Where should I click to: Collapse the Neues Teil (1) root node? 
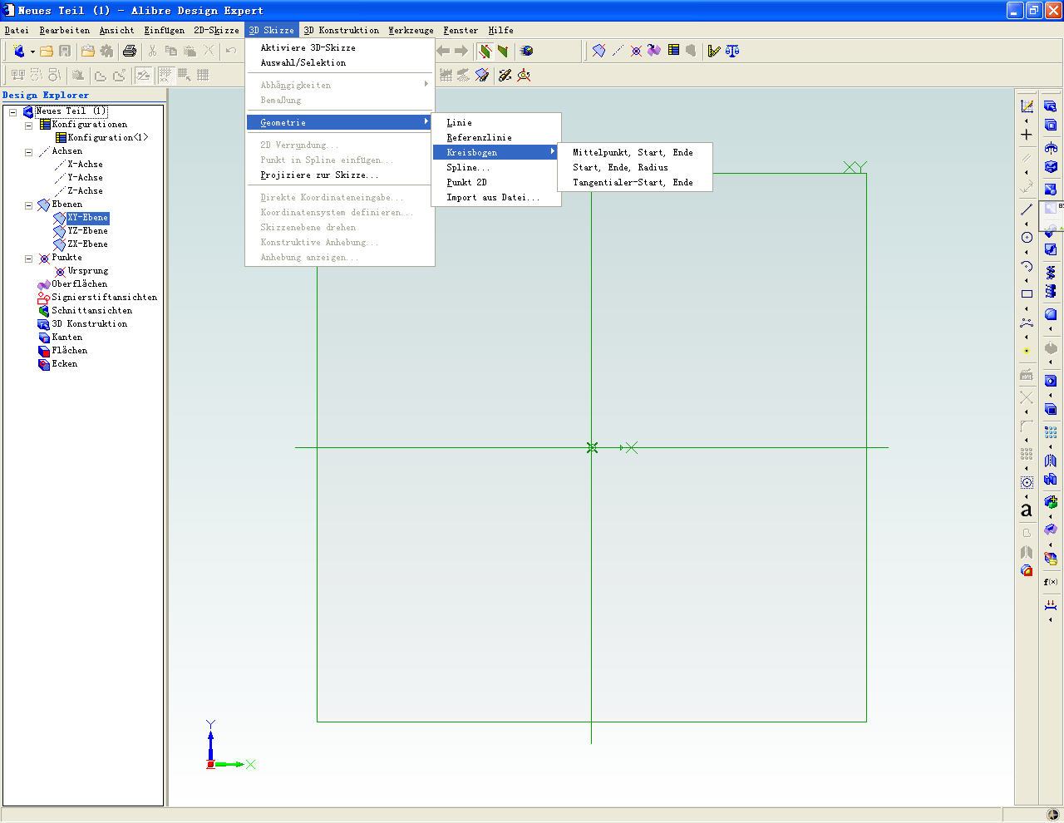pyautogui.click(x=12, y=111)
